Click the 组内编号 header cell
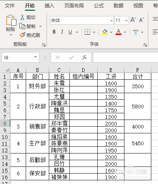Image resolution: width=158 pixels, height=184 pixels. 83,76
